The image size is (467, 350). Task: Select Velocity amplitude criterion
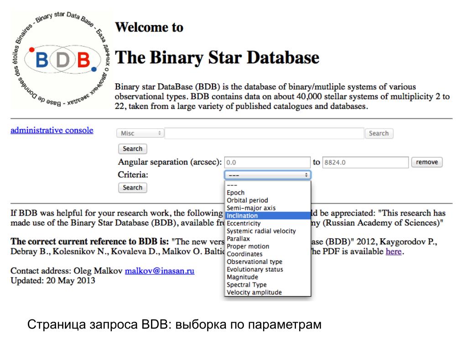click(267, 292)
